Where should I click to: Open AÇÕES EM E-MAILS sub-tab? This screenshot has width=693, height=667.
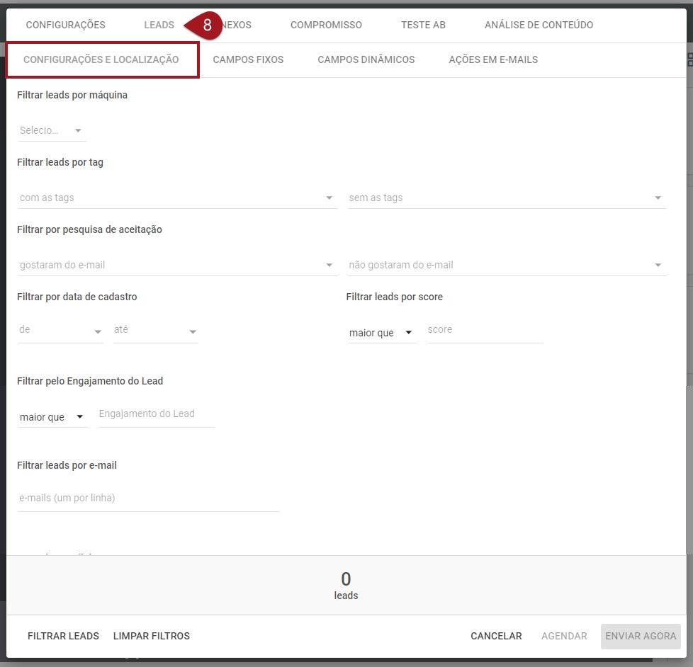pyautogui.click(x=493, y=59)
